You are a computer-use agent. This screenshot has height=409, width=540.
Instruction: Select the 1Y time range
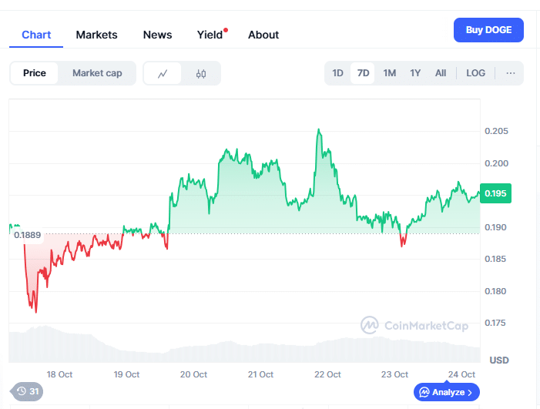[415, 73]
